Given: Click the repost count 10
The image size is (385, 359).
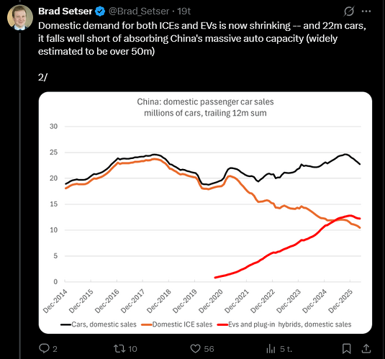Looking at the screenshot, I should pos(132,349).
